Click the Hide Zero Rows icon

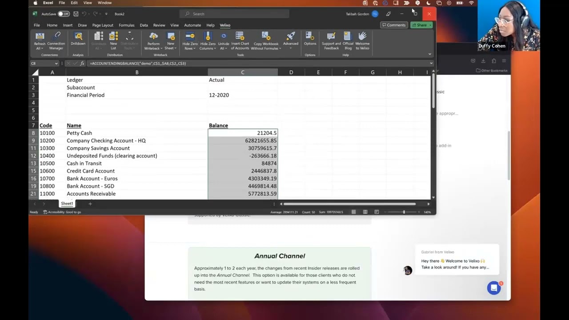pyautogui.click(x=190, y=36)
